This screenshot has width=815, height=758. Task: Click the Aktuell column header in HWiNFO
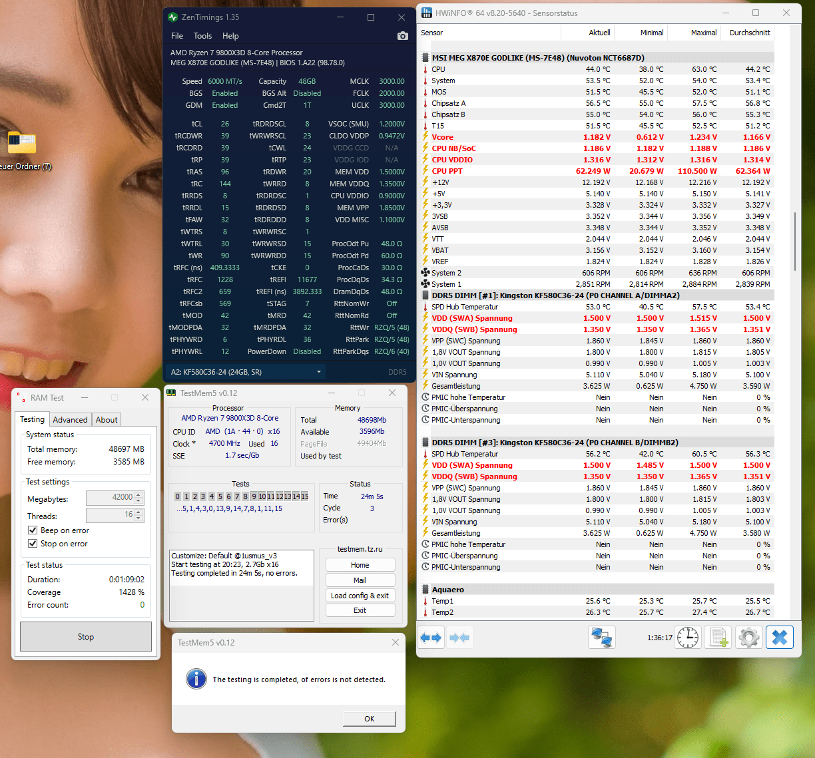[587, 33]
